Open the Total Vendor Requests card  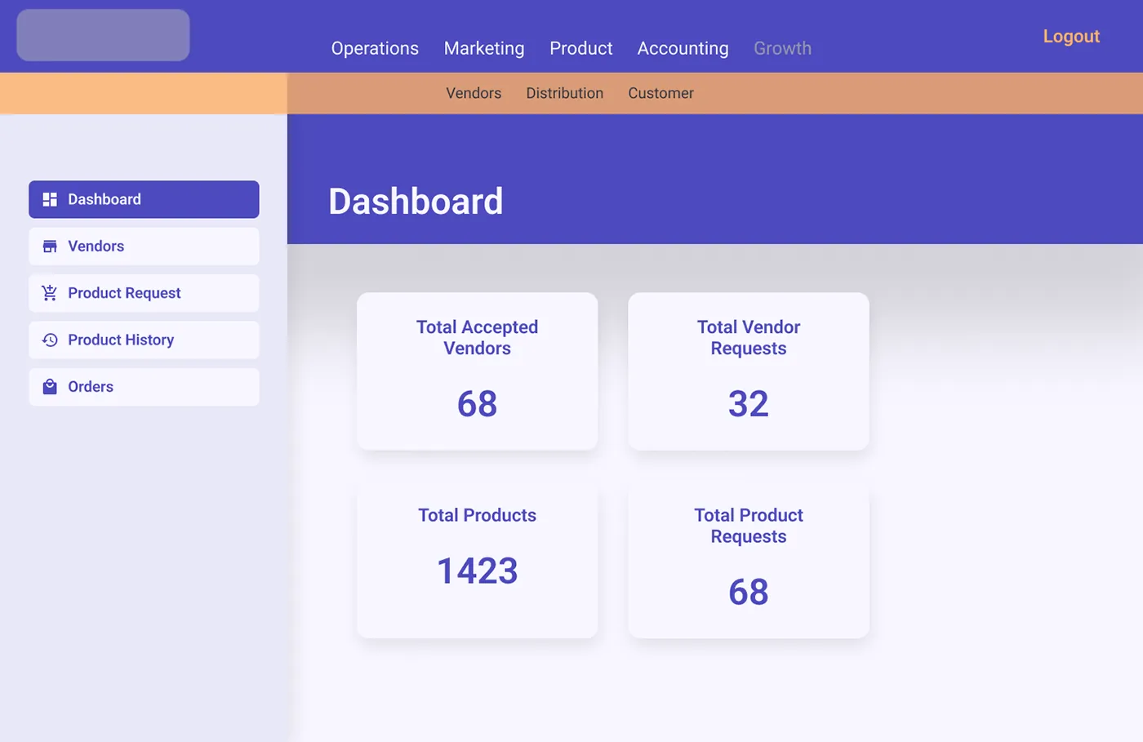point(749,371)
